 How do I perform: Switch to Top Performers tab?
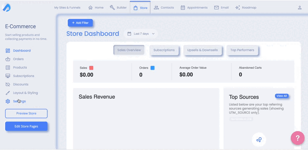(x=242, y=50)
